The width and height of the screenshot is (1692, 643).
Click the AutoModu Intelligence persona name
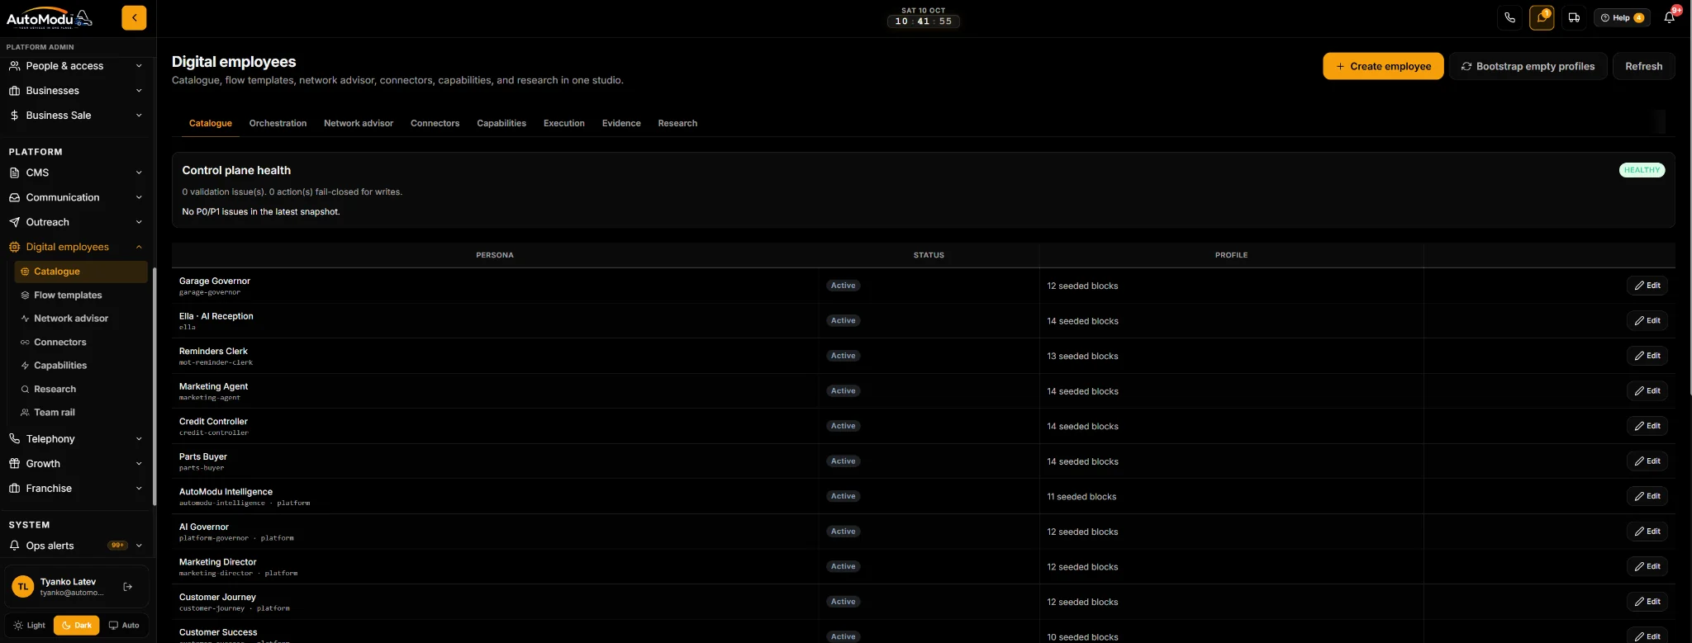coord(226,492)
